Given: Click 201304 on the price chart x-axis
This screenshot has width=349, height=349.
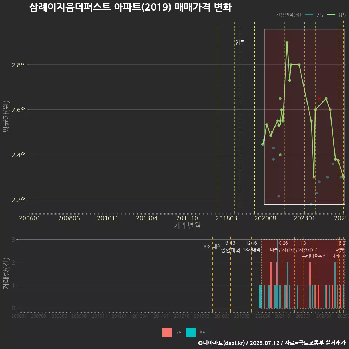Looking at the screenshot, I should 147,218.
